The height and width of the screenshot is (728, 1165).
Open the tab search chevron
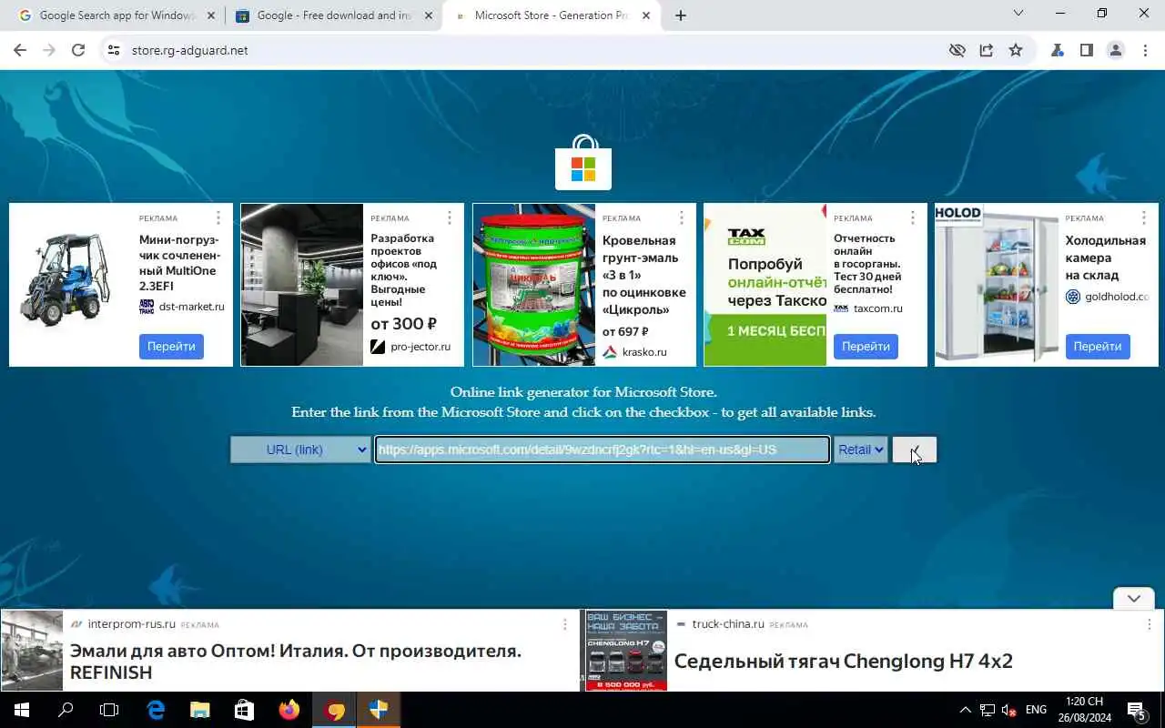(1018, 13)
